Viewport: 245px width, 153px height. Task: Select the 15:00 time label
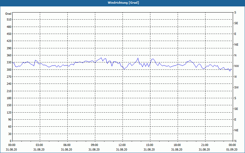click(x=149, y=145)
